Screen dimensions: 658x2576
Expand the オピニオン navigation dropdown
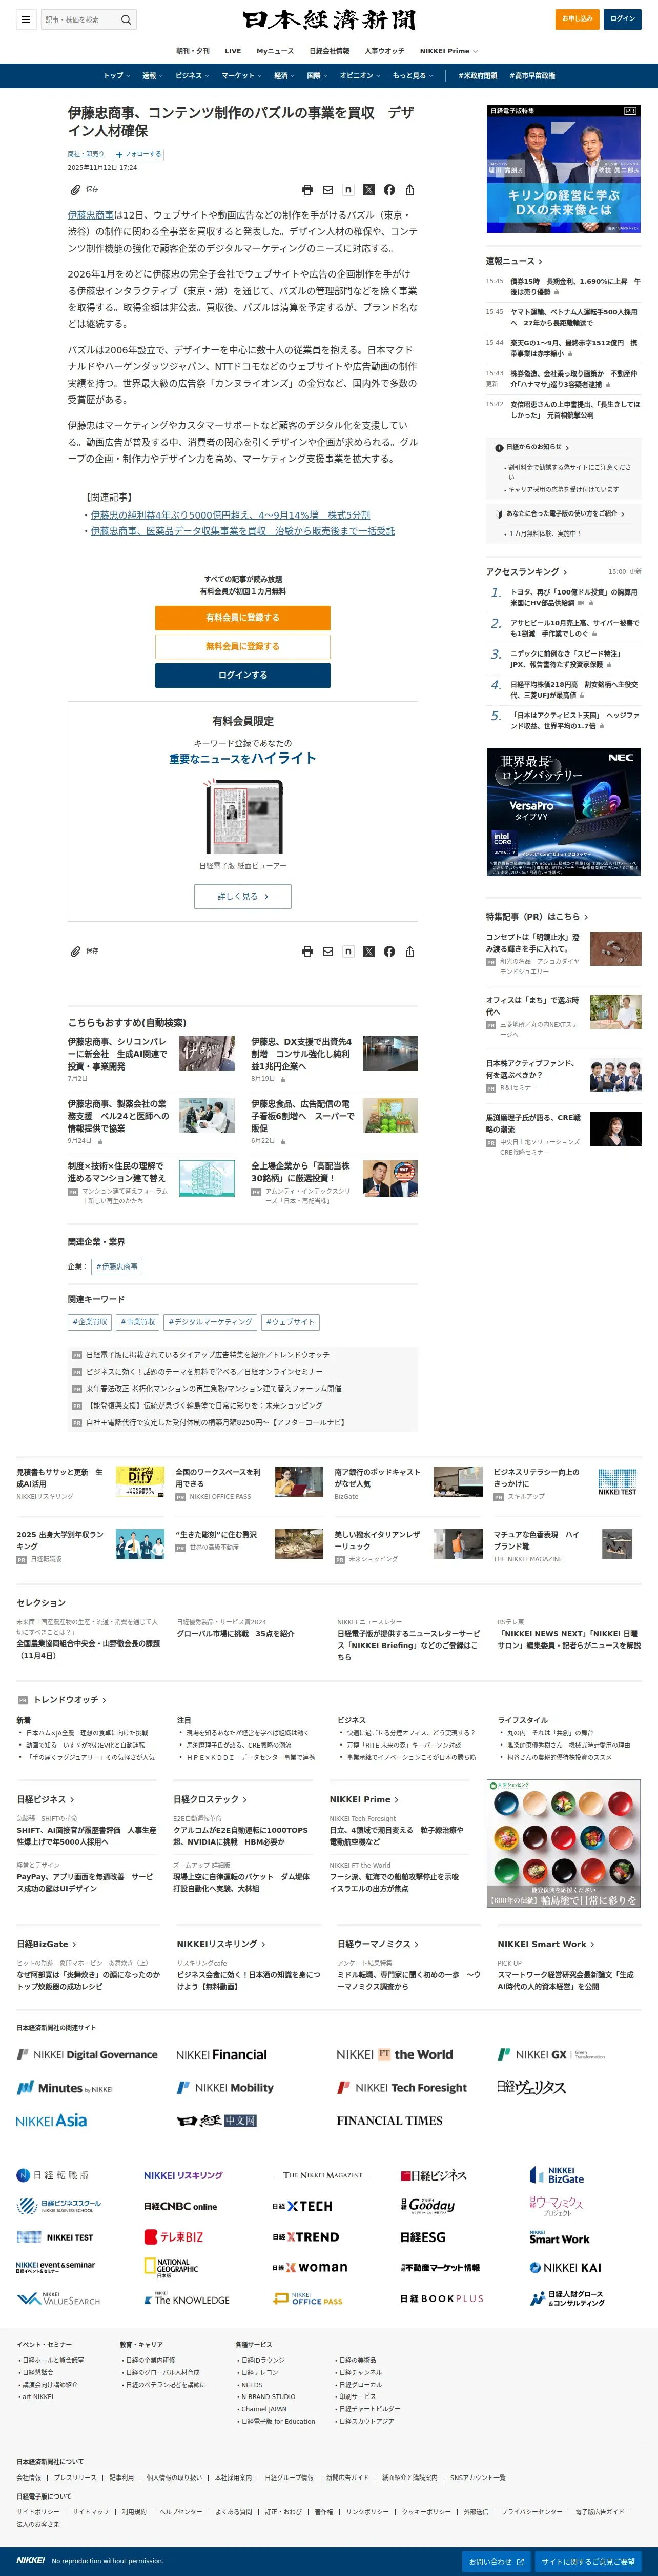pyautogui.click(x=360, y=76)
